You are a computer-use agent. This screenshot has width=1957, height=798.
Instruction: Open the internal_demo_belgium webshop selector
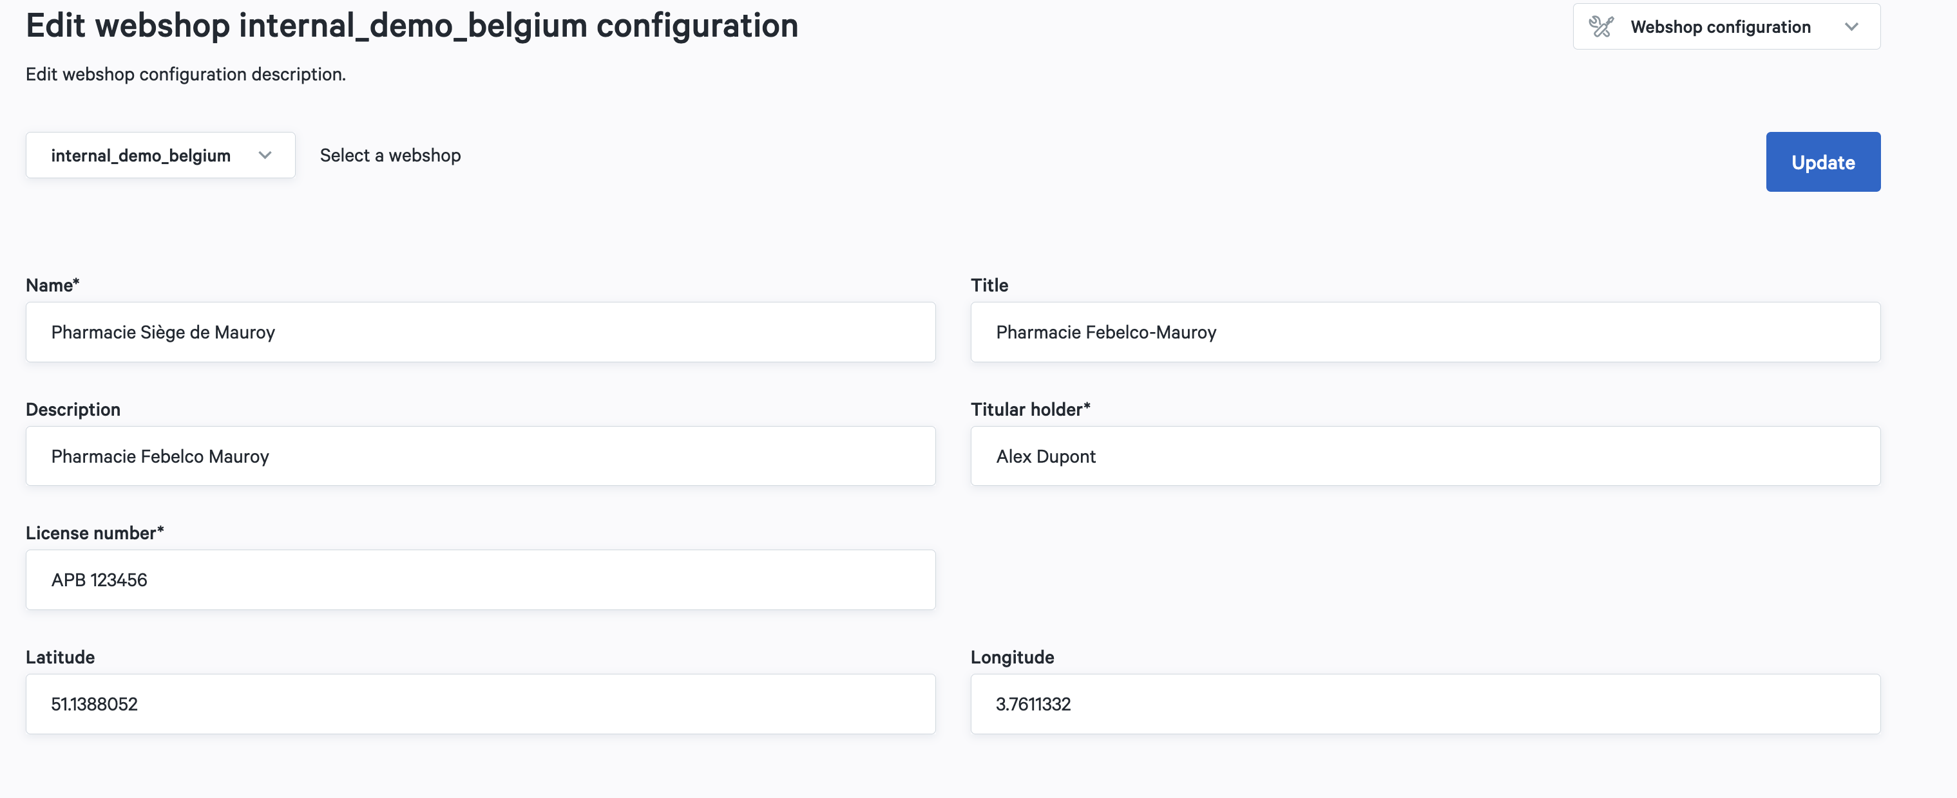[141, 156]
